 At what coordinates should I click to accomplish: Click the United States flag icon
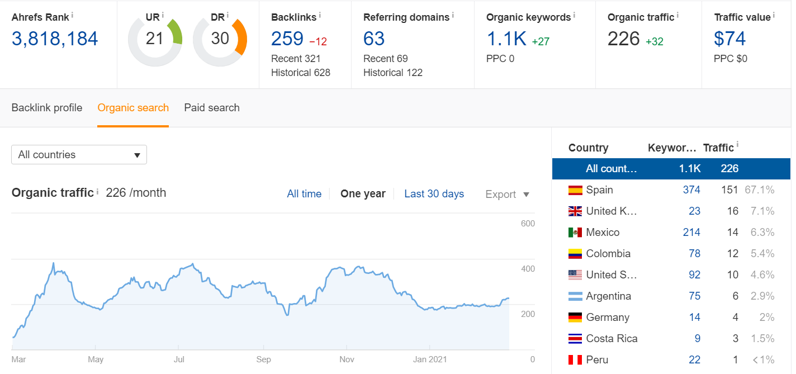tap(575, 275)
